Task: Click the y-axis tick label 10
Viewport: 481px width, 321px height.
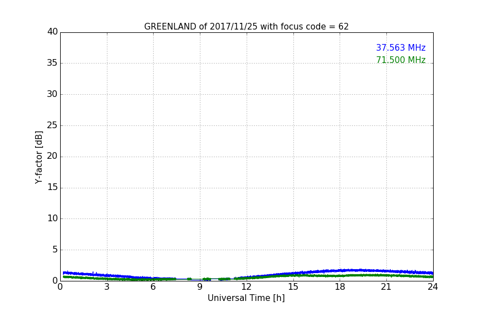Action: click(x=52, y=218)
